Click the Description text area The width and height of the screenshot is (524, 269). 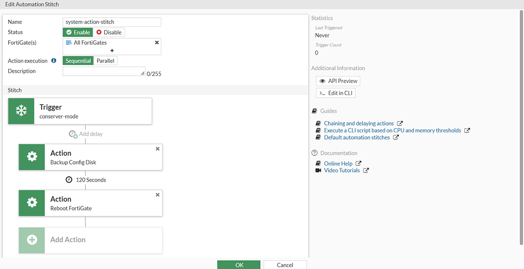click(104, 71)
